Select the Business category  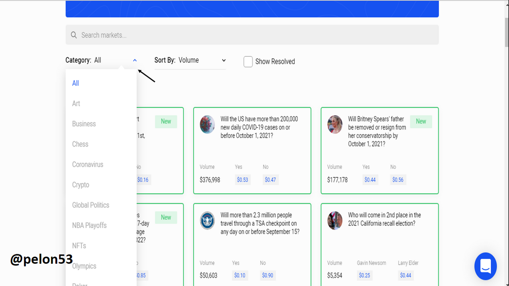point(84,124)
